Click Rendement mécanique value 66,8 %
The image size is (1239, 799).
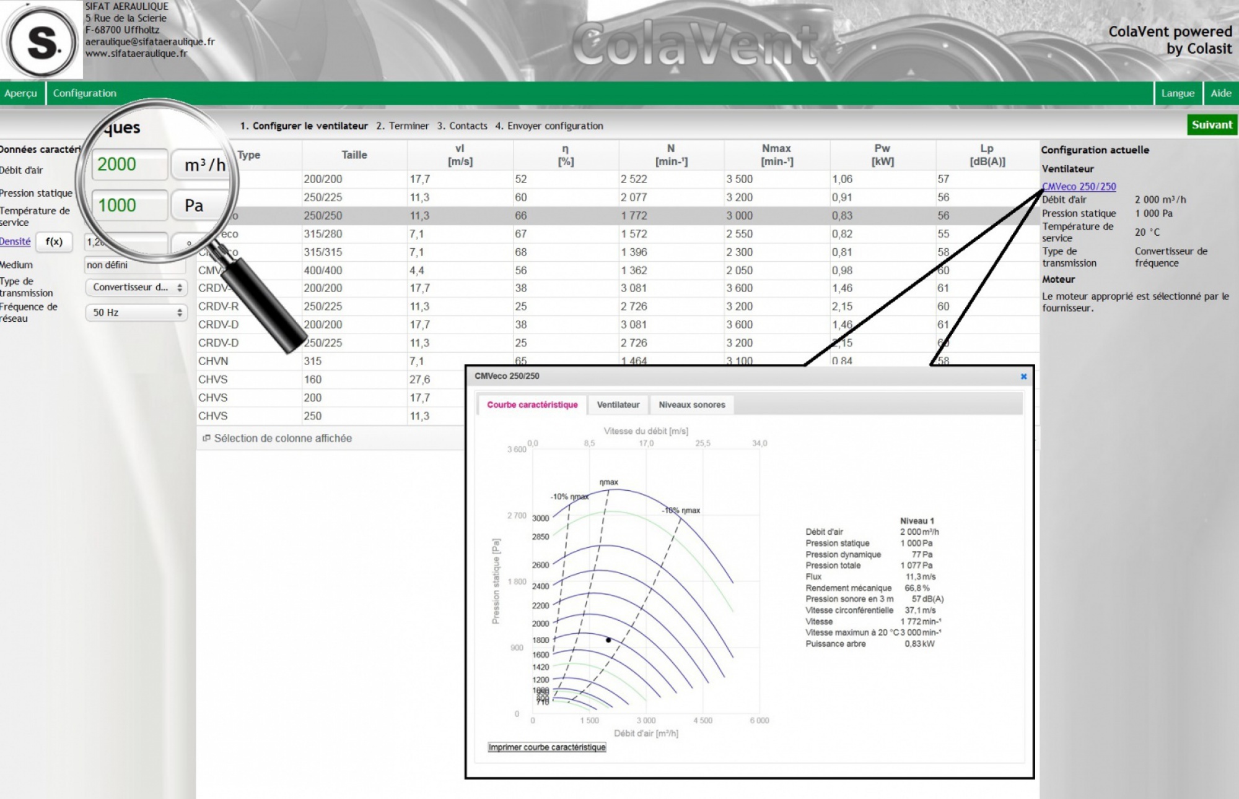point(917,588)
